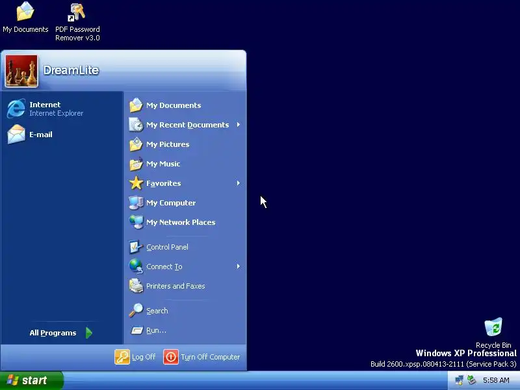Click the Control Panel icon
The height and width of the screenshot is (390, 520).
coord(136,247)
